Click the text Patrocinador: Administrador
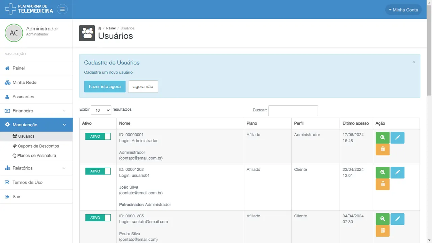The image size is (432, 243). click(x=145, y=205)
